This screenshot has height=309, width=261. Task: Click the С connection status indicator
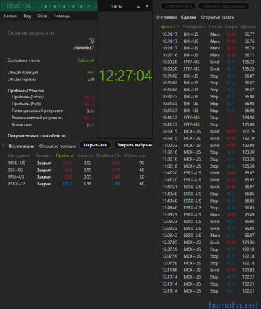(80, 6)
